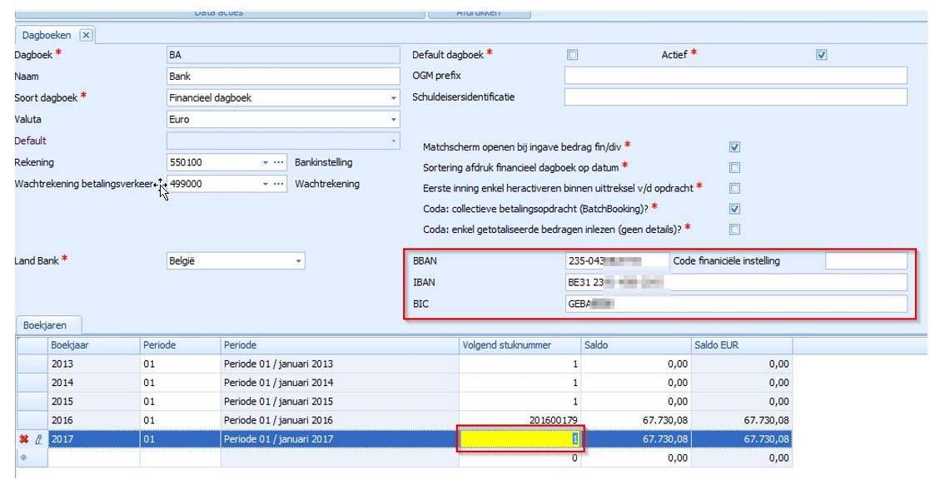Viewport: 930px width, 480px height.
Task: Click the Afdrukken button
Action: pos(479,12)
